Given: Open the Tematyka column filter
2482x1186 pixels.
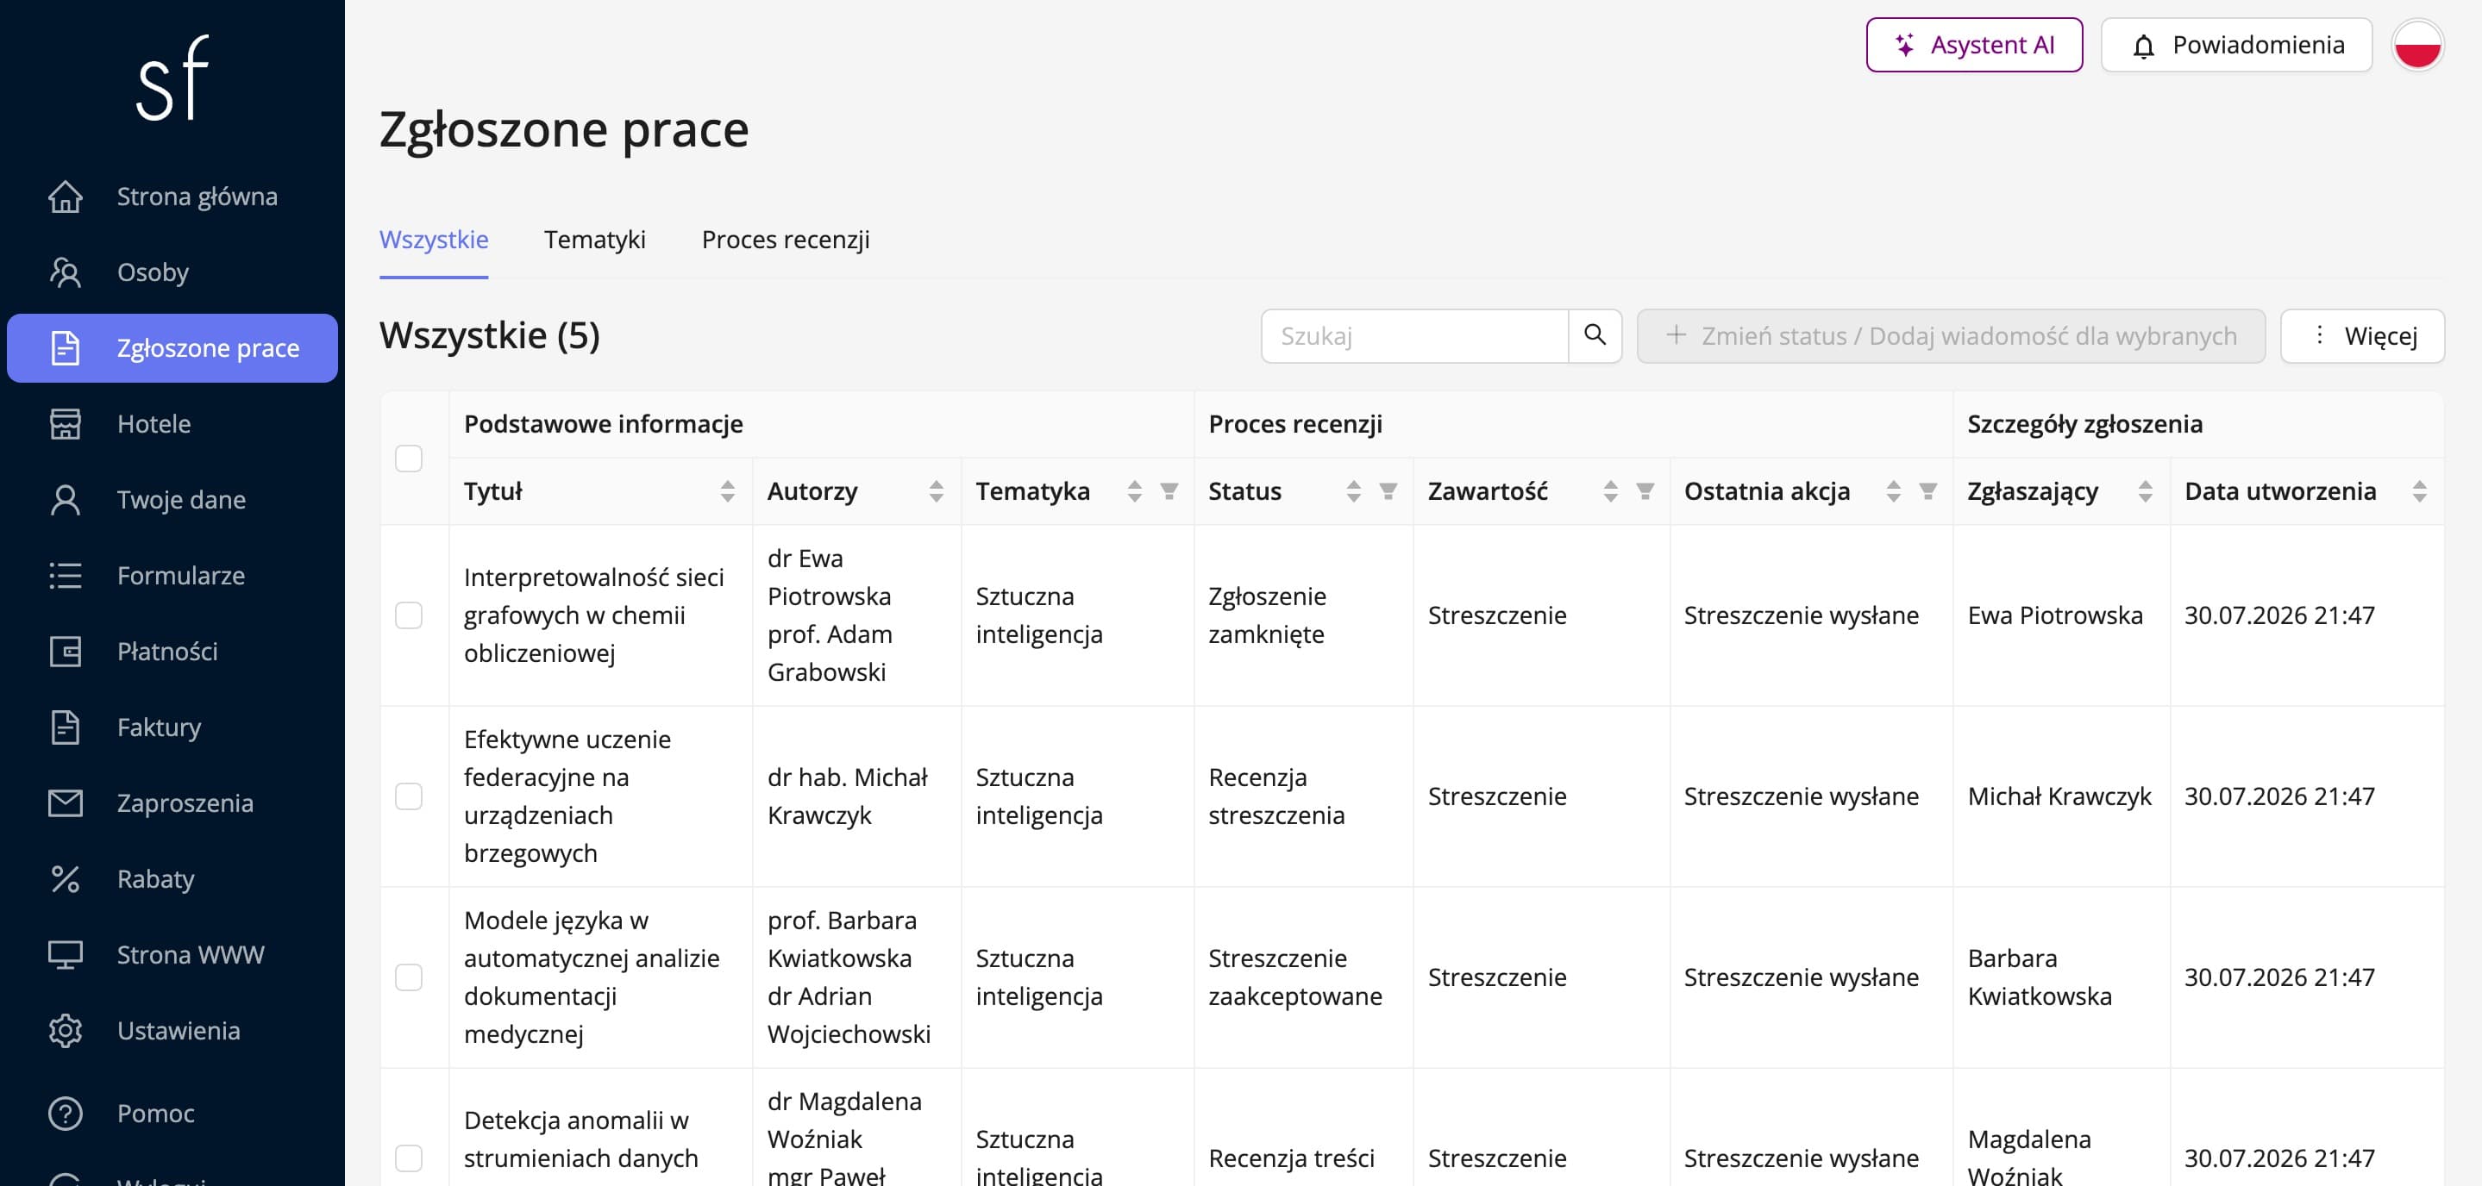Looking at the screenshot, I should coord(1169,492).
